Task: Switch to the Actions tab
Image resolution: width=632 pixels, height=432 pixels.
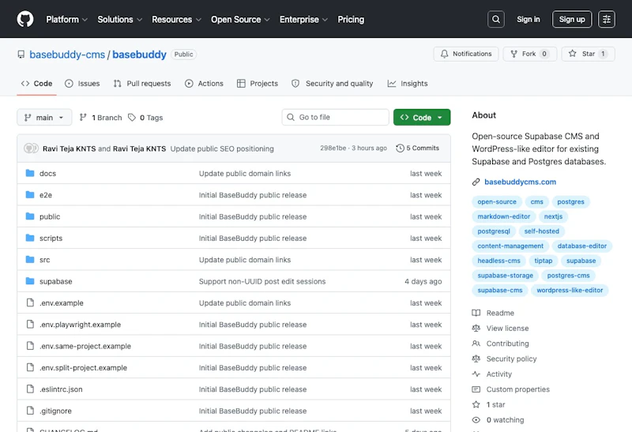Action: [x=204, y=84]
